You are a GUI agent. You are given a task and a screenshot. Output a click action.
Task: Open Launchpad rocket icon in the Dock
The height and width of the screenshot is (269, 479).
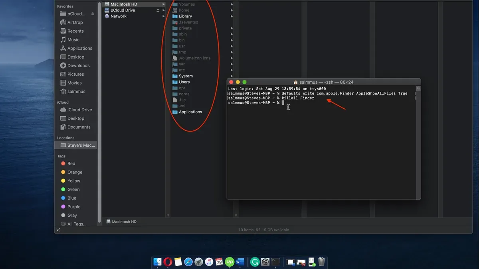(199, 262)
